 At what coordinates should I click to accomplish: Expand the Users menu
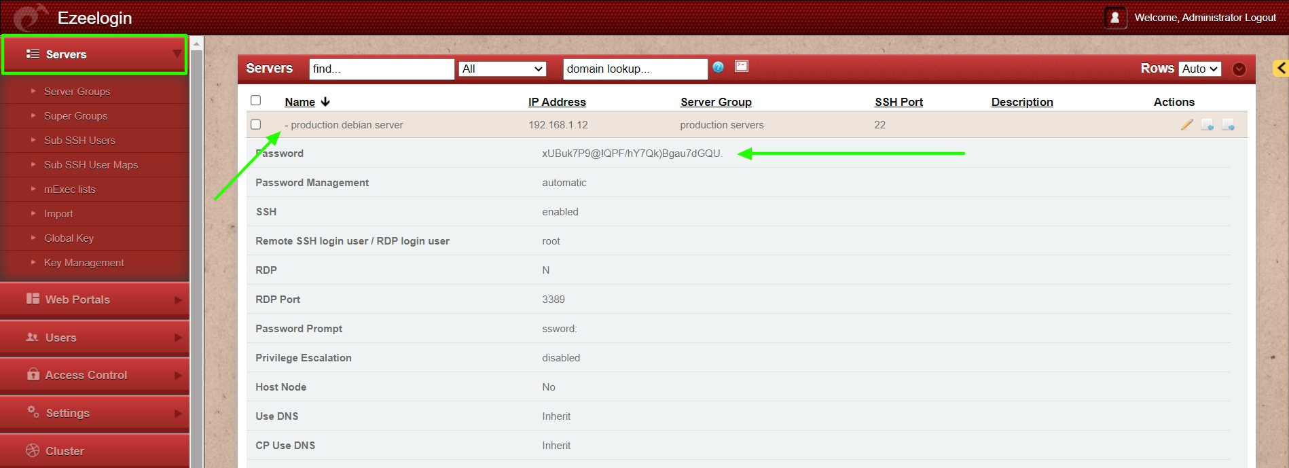pyautogui.click(x=94, y=338)
